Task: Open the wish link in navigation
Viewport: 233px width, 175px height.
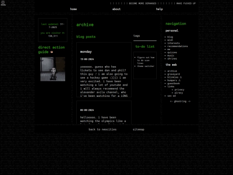Action: point(170,40)
